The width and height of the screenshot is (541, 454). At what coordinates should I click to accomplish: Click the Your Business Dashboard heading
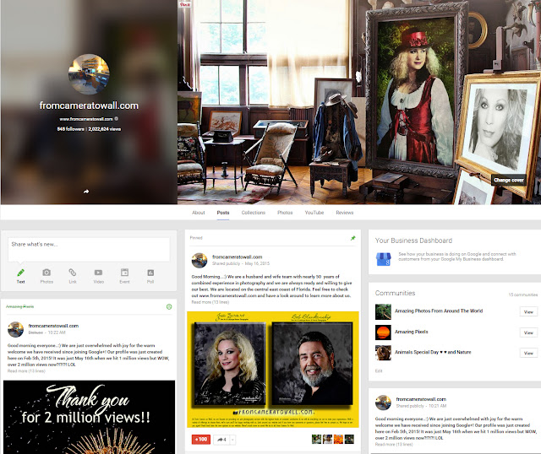[413, 241]
